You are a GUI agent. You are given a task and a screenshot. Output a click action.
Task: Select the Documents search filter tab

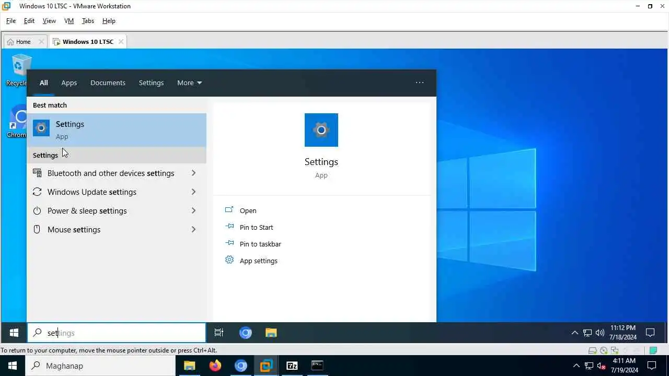(x=108, y=83)
